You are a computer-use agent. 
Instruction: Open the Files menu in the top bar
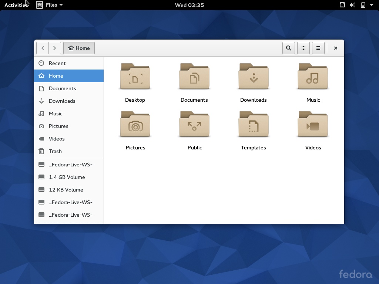pos(49,5)
